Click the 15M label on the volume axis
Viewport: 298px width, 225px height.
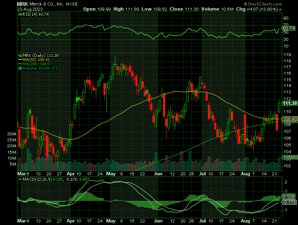[11, 152]
